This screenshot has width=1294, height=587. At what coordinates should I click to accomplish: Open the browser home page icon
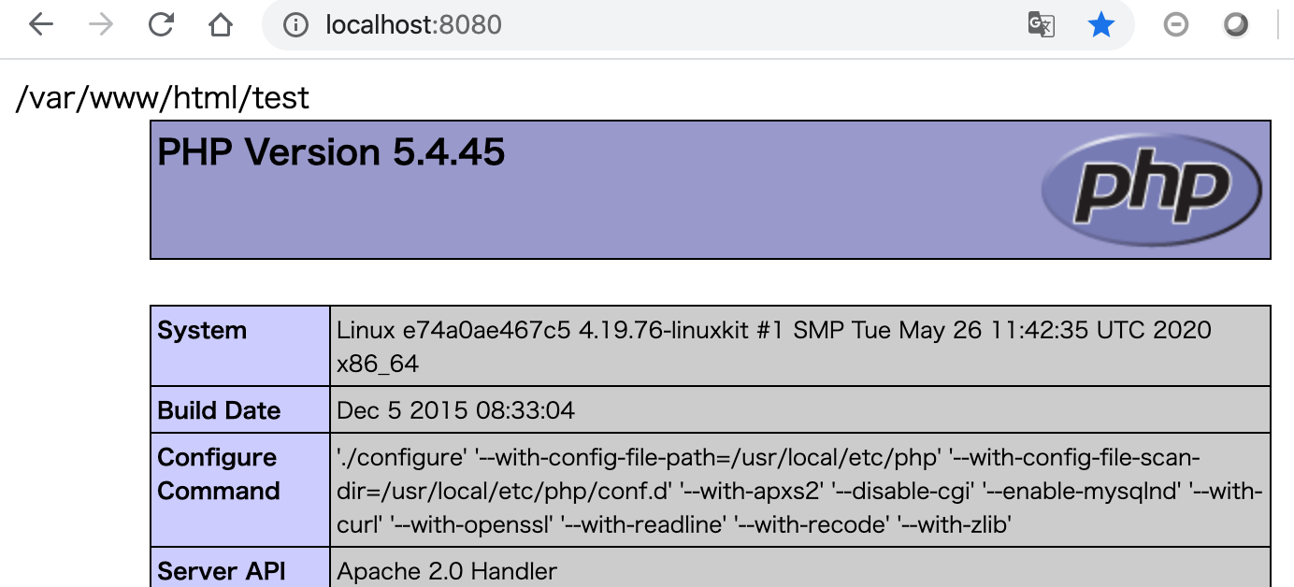pyautogui.click(x=221, y=24)
